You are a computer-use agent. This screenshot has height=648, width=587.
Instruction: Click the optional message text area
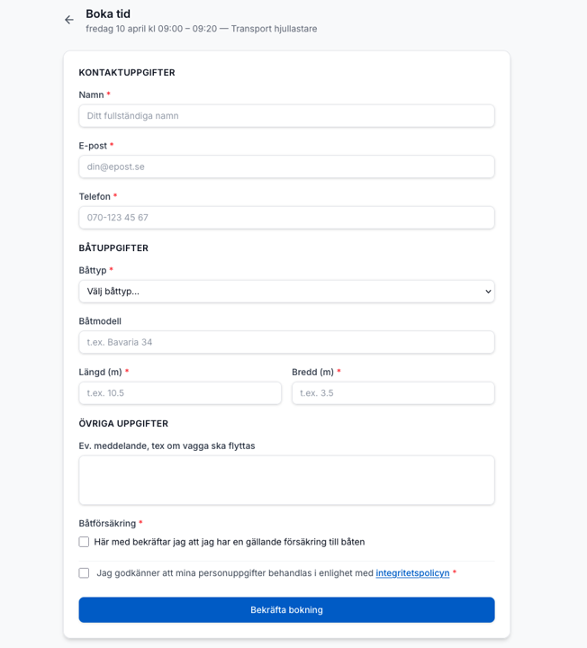tap(286, 480)
